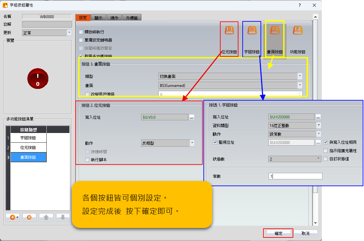Viewport: 364px width, 241px height.
Task: Select the 字組按鈕 (word button) icon
Action: pos(252,30)
